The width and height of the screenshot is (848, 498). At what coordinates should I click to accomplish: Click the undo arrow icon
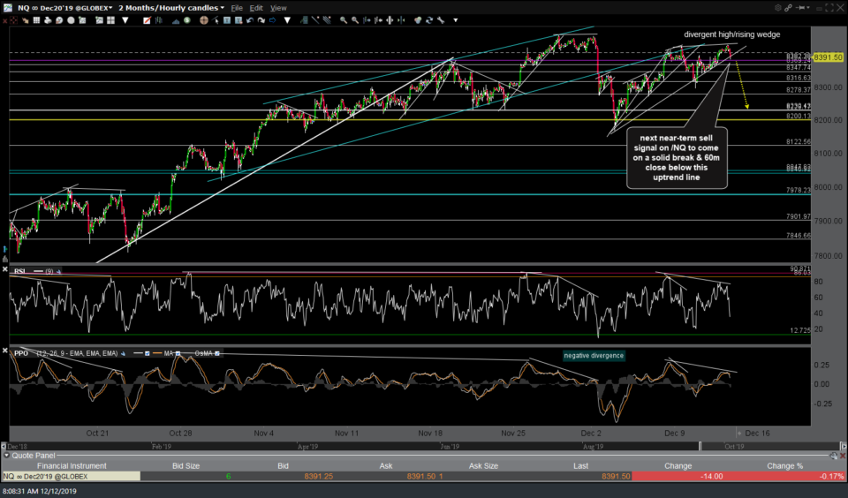point(250,20)
